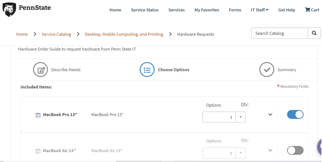
Task: Click the Summary checkmark circle icon
Action: click(267, 70)
